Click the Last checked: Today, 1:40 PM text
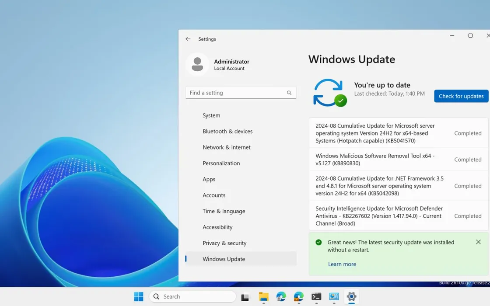The image size is (490, 306). [x=389, y=94]
